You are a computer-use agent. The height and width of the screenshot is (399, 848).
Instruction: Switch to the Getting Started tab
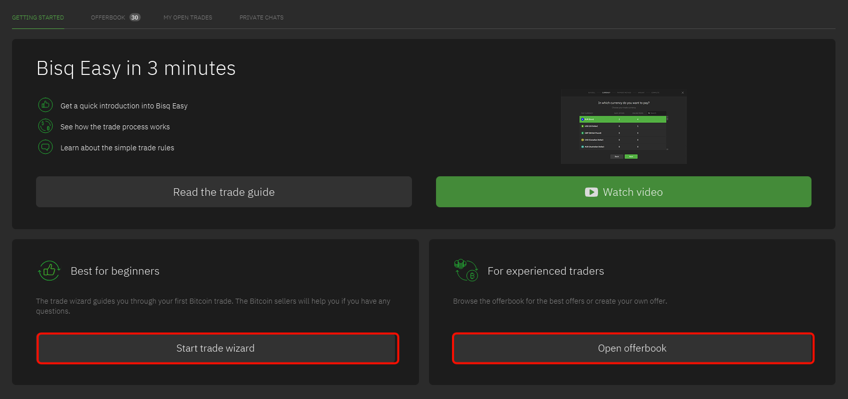point(38,17)
